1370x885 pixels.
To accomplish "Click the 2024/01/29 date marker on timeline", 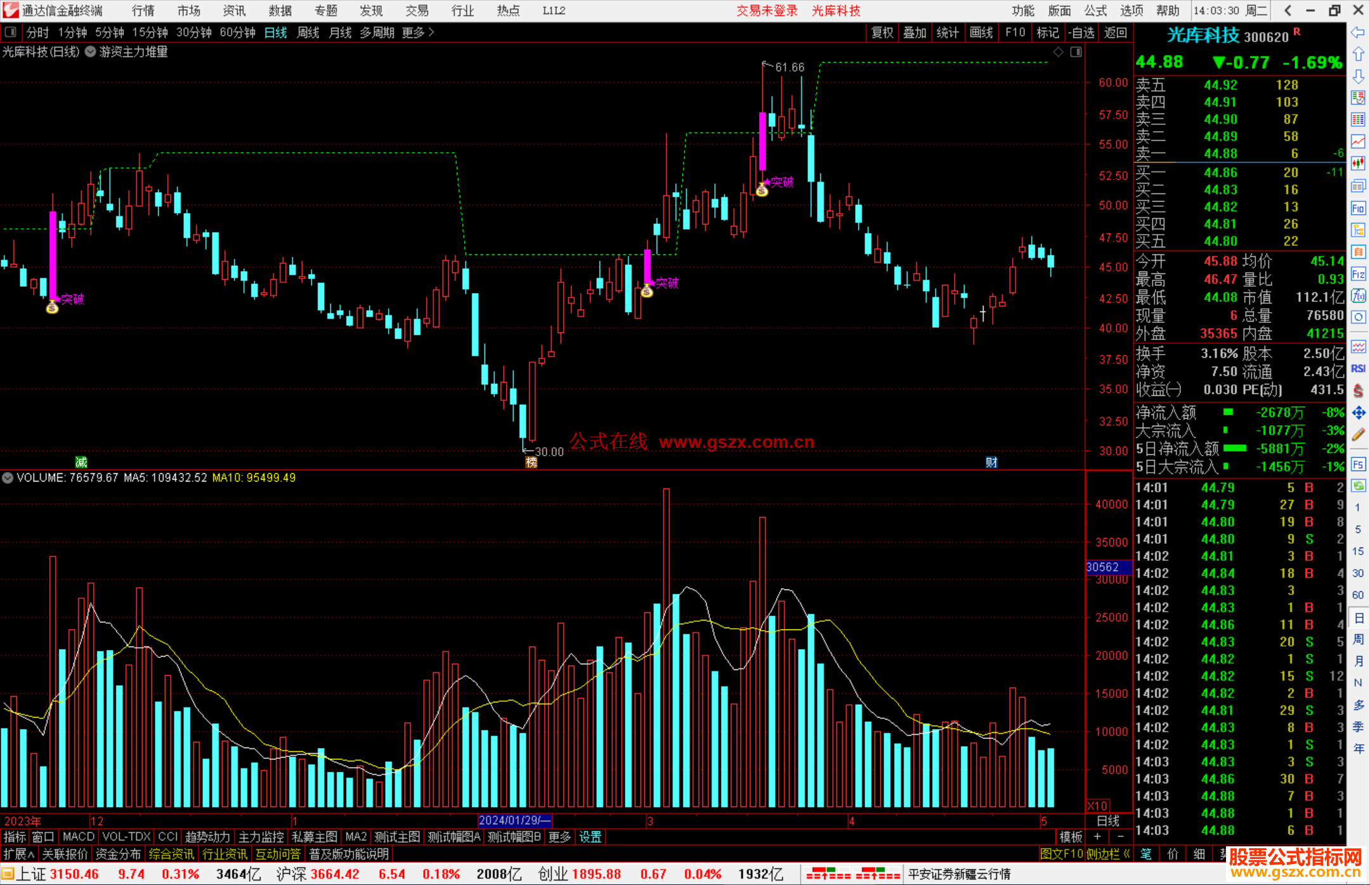I will (514, 820).
